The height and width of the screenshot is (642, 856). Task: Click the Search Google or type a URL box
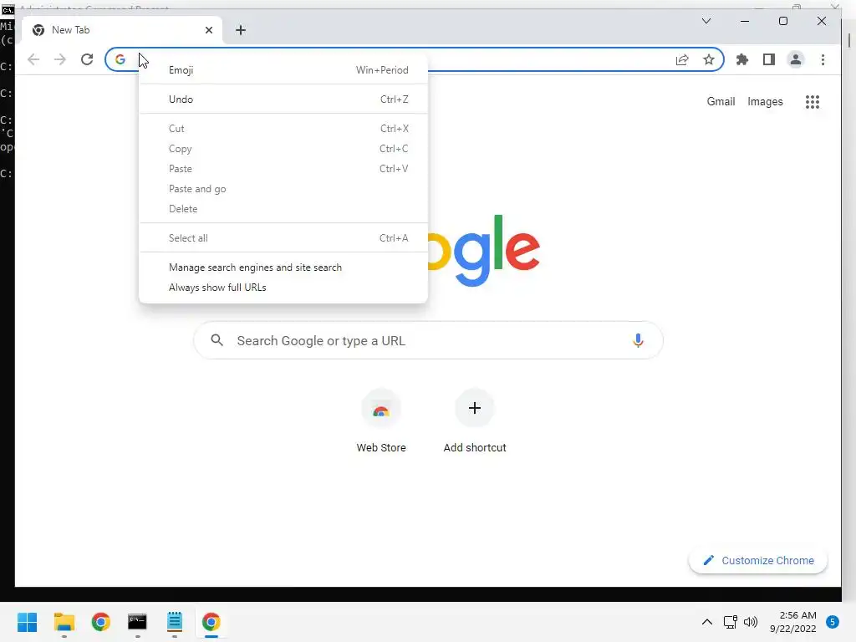[x=429, y=341]
